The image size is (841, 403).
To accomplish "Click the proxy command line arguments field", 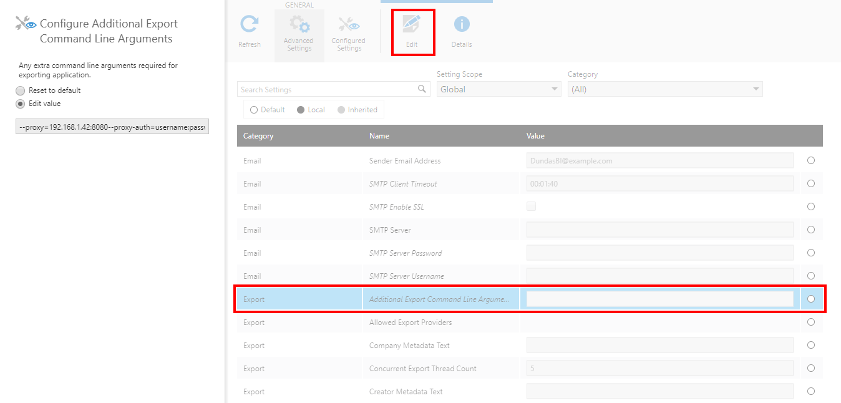I will pyautogui.click(x=112, y=127).
